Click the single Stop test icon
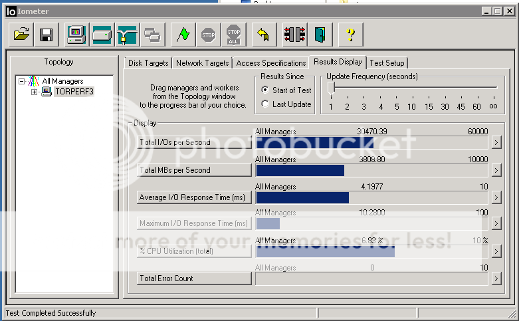This screenshot has height=321, width=519. (x=209, y=35)
